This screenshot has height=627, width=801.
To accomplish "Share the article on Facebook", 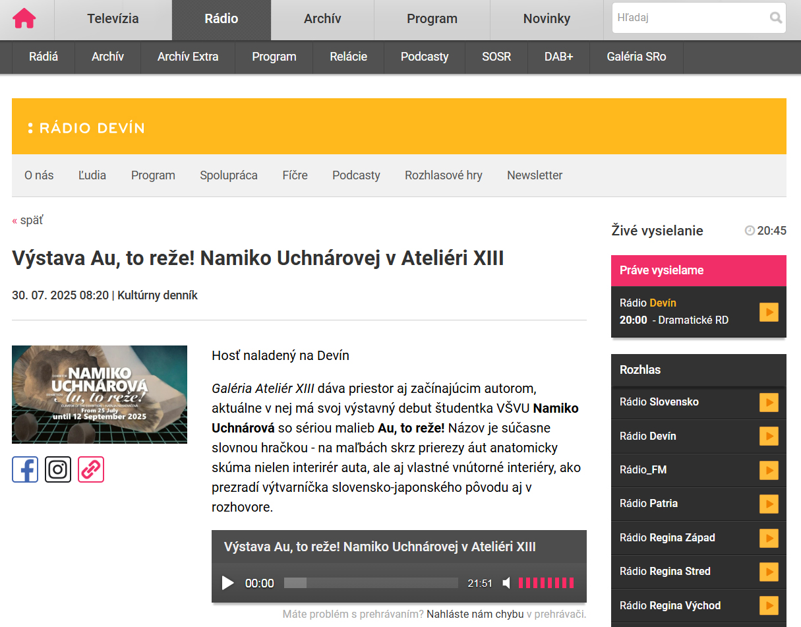I will point(25,469).
